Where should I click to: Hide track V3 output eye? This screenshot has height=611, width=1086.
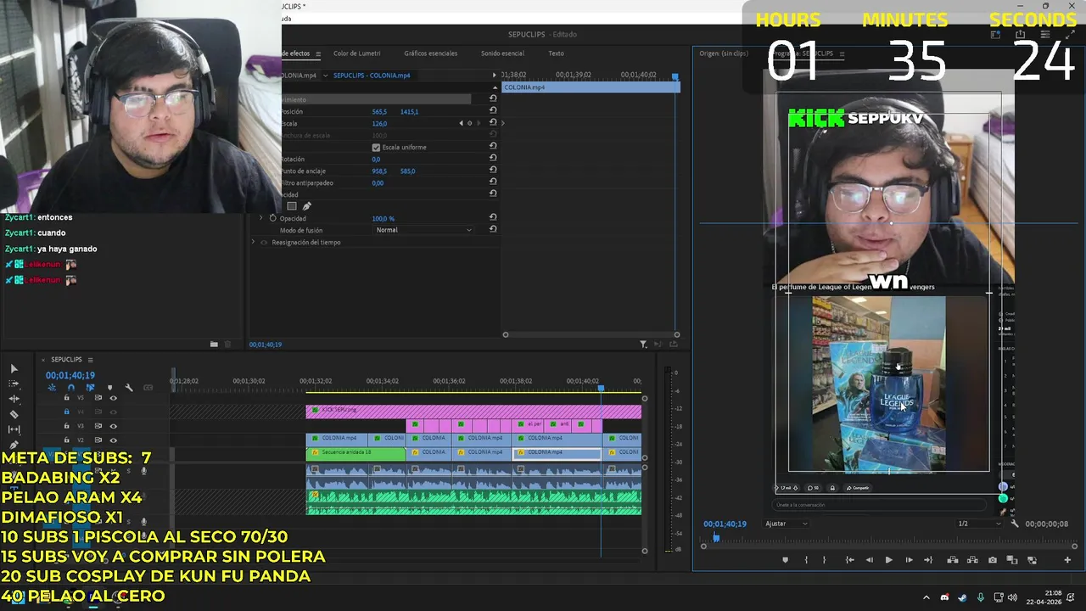(113, 426)
